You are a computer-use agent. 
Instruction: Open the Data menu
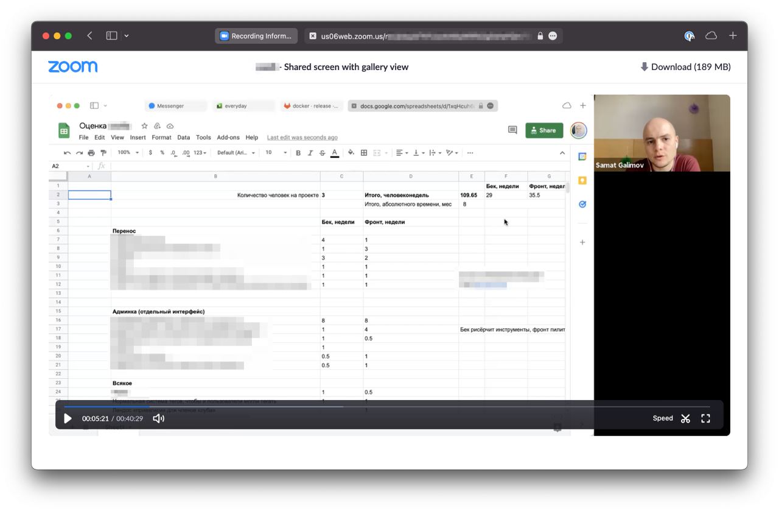point(184,138)
